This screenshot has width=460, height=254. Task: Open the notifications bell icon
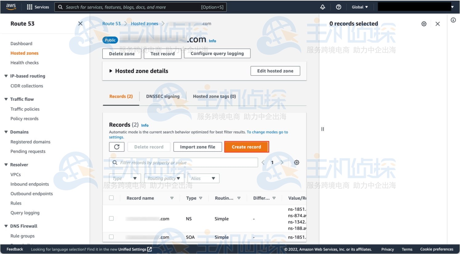click(322, 7)
